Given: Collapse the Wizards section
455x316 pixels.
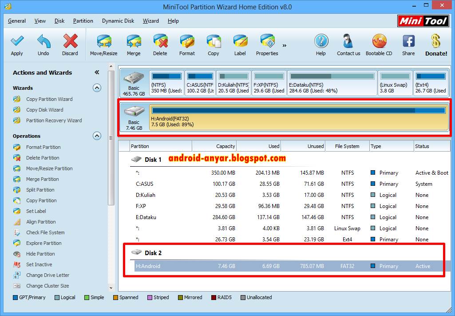Looking at the screenshot, I should (x=97, y=88).
